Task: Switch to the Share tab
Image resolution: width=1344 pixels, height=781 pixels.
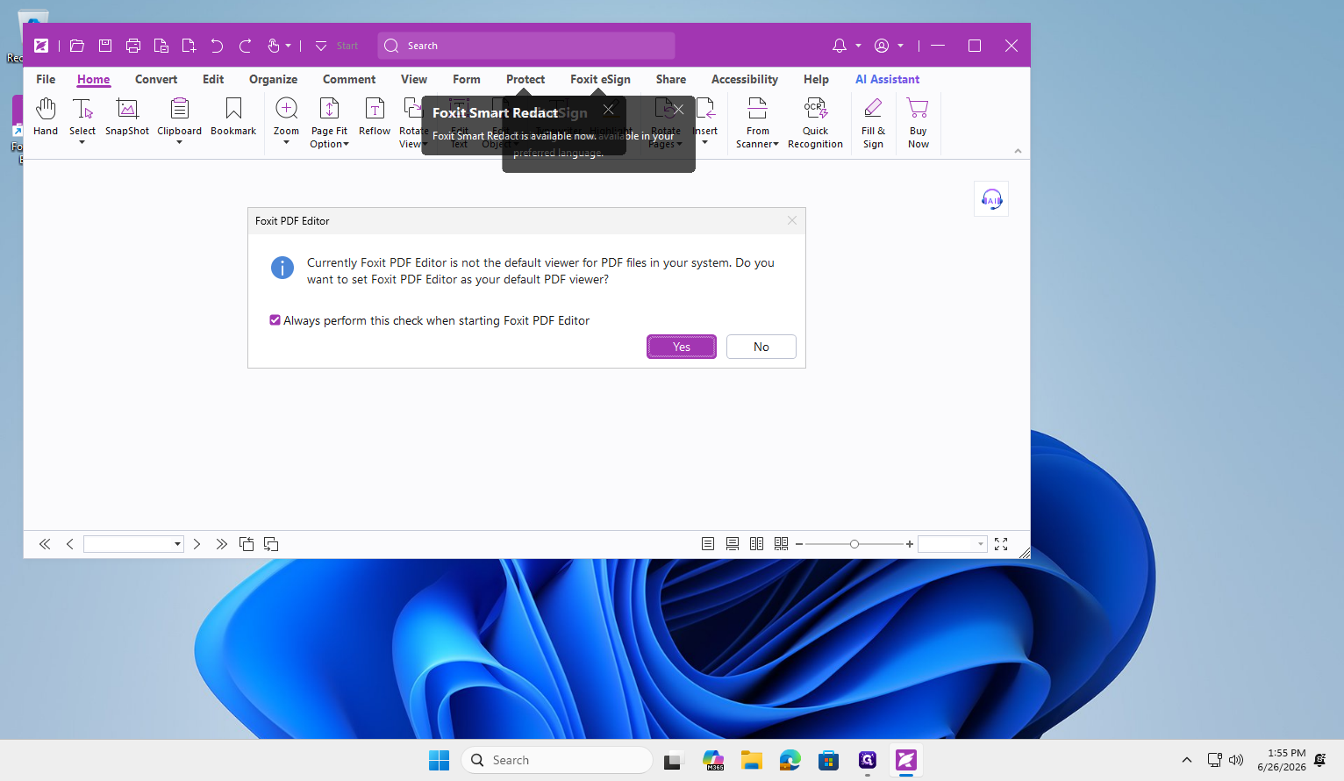Action: coord(671,79)
